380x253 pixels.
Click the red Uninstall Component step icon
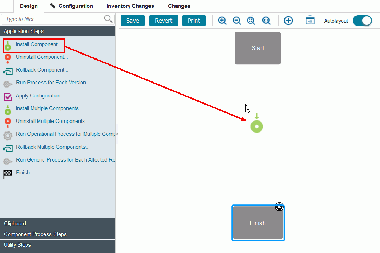coord(8,57)
